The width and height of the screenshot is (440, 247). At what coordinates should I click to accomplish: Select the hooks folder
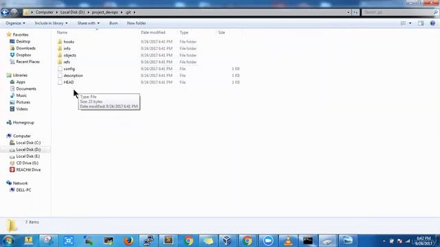click(69, 42)
